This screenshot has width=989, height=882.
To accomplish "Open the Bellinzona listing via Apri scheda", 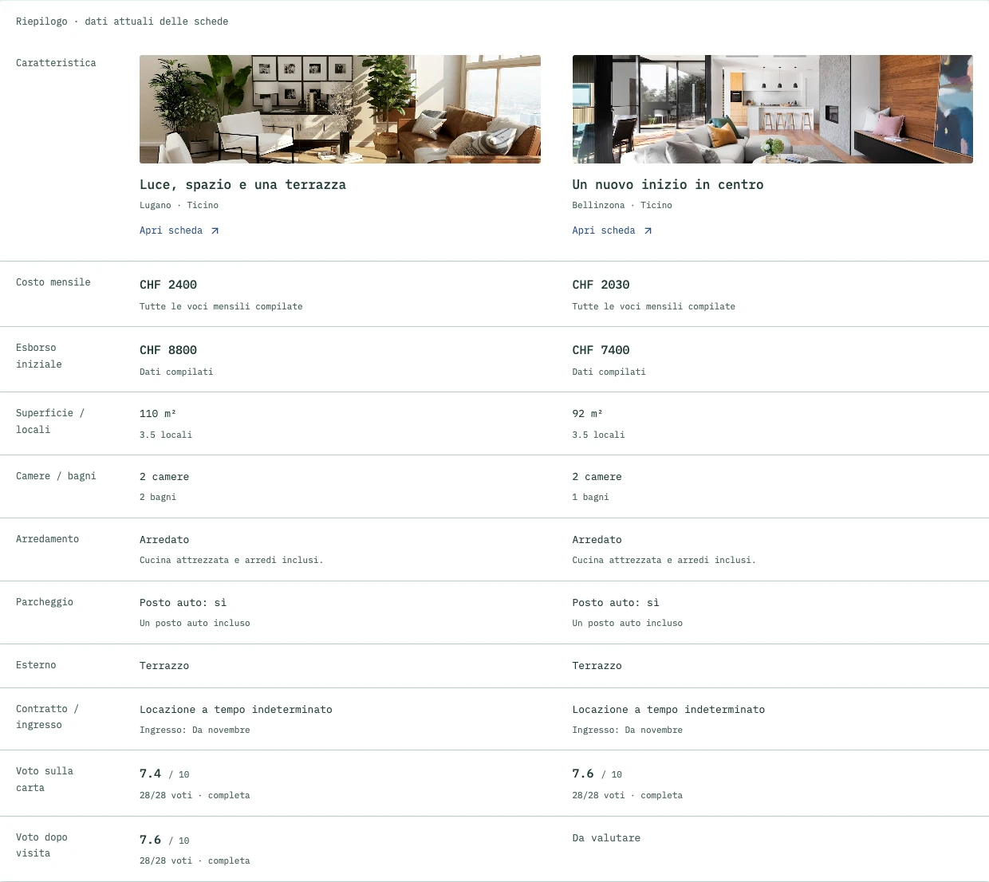I will (x=612, y=230).
